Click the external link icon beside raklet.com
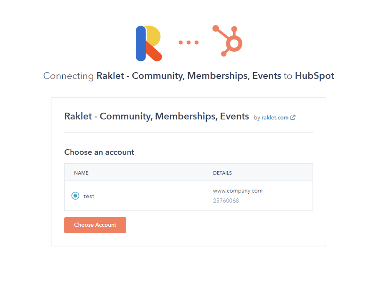This screenshot has height=284, width=376. coord(293,117)
